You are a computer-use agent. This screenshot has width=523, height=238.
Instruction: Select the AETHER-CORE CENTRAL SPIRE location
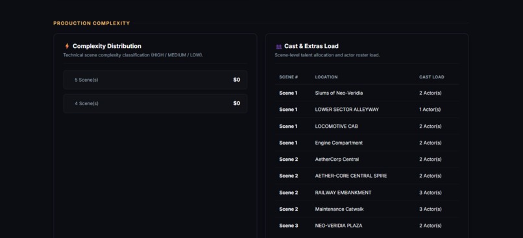351,176
